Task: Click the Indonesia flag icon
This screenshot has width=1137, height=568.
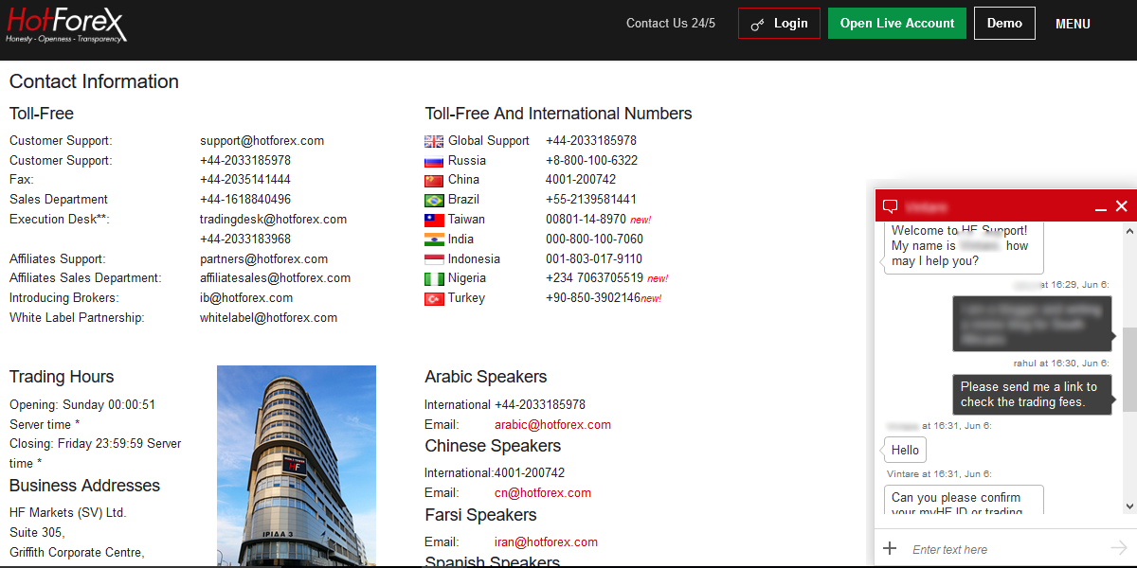Action: (434, 259)
